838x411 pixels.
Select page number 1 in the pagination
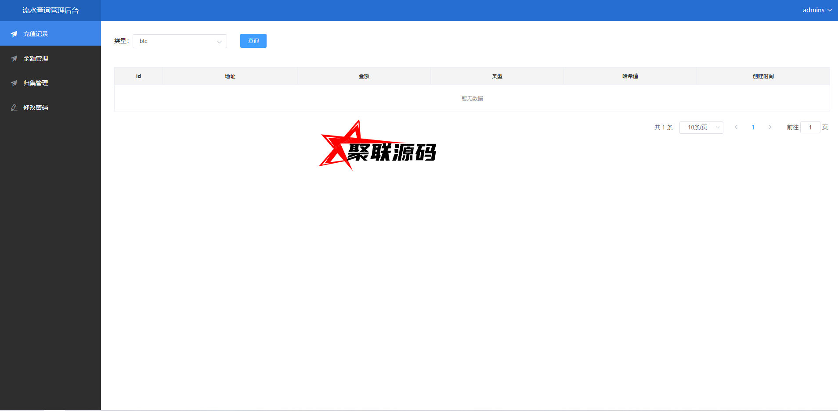coord(753,127)
